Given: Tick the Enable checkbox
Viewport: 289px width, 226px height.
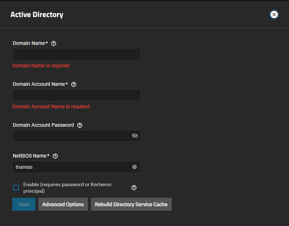Looking at the screenshot, I should [x=16, y=188].
